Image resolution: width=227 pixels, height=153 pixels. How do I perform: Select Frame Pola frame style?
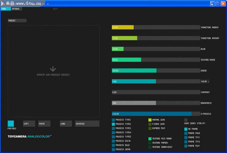pyautogui.click(x=186, y=133)
